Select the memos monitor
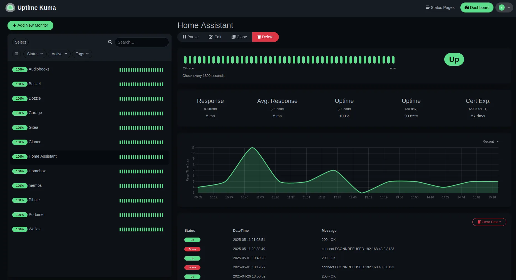Image resolution: width=516 pixels, height=280 pixels. (89, 186)
